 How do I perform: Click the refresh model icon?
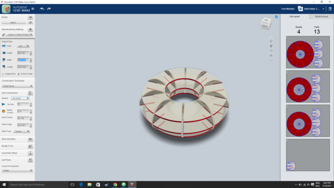tap(30, 23)
